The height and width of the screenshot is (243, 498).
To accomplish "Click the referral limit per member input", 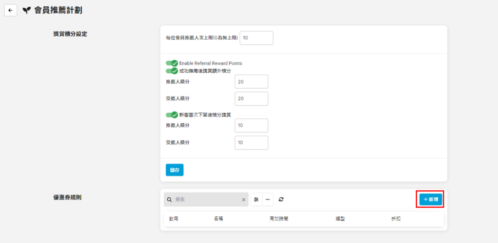I will click(x=256, y=38).
